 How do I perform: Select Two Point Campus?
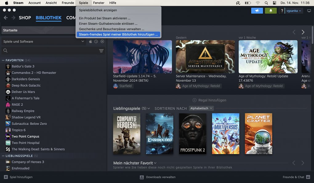point(26,136)
